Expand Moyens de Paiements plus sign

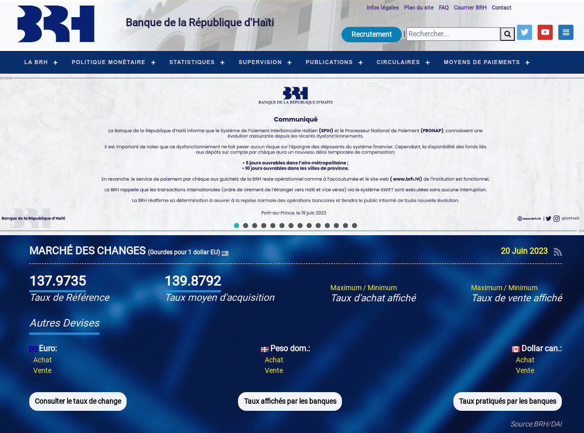coord(528,63)
